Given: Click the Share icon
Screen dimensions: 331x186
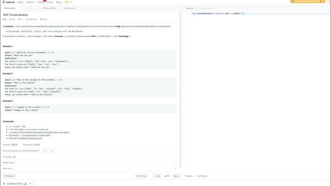Looking at the screenshot, I should pyautogui.click(x=41, y=19).
